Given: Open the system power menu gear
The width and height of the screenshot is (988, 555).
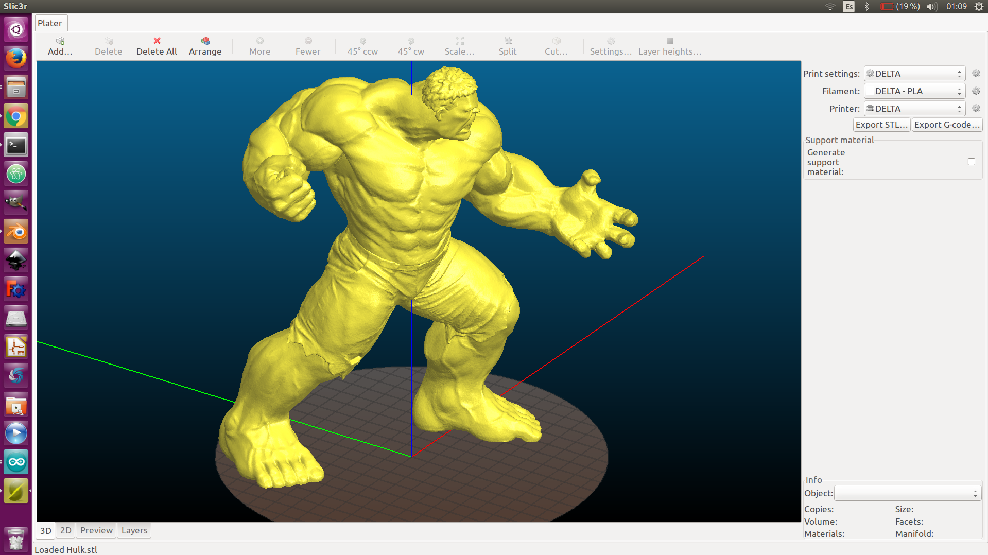Looking at the screenshot, I should coord(979,7).
